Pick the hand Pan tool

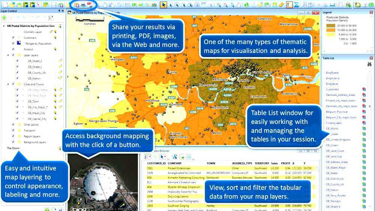pyautogui.click(x=238, y=5)
